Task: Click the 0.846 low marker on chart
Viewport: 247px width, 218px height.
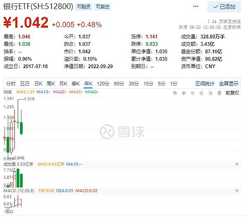Action: pyautogui.click(x=19, y=158)
